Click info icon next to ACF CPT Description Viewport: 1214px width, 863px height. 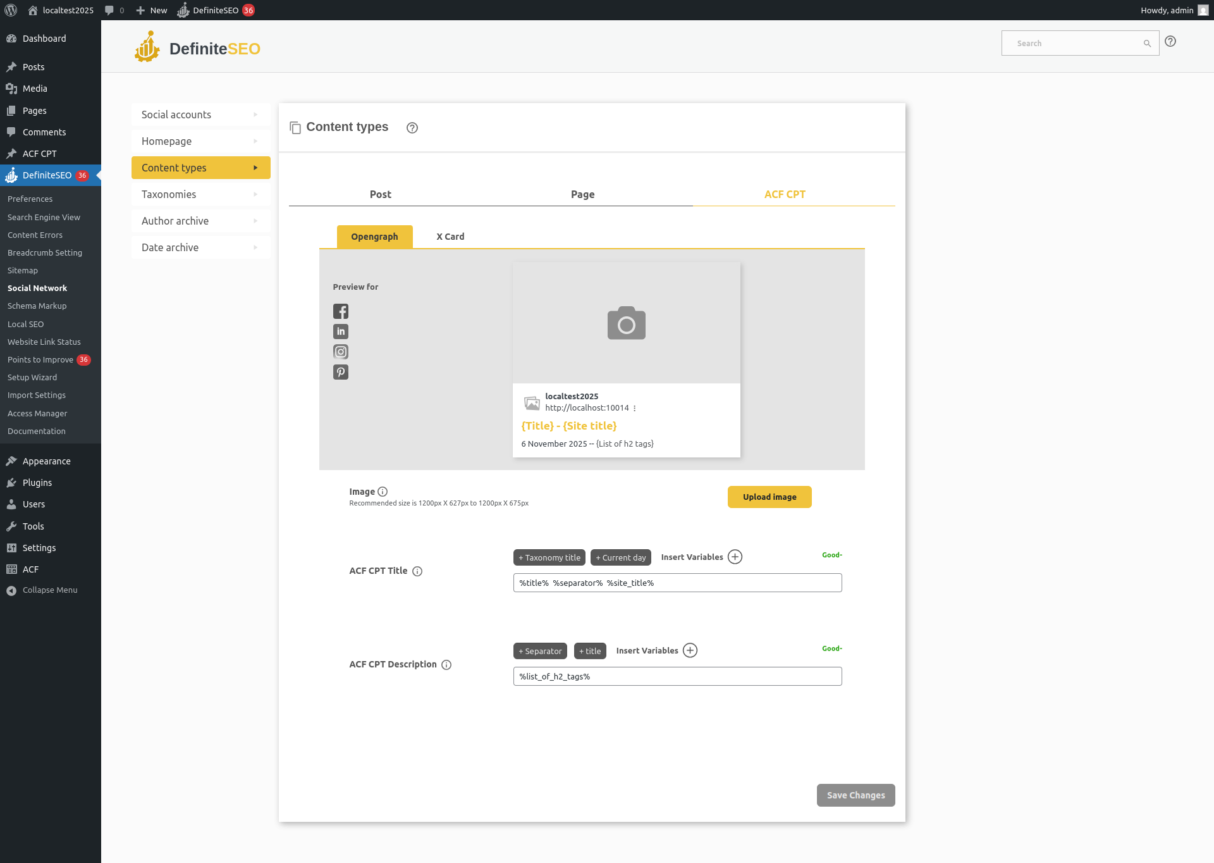pos(446,665)
